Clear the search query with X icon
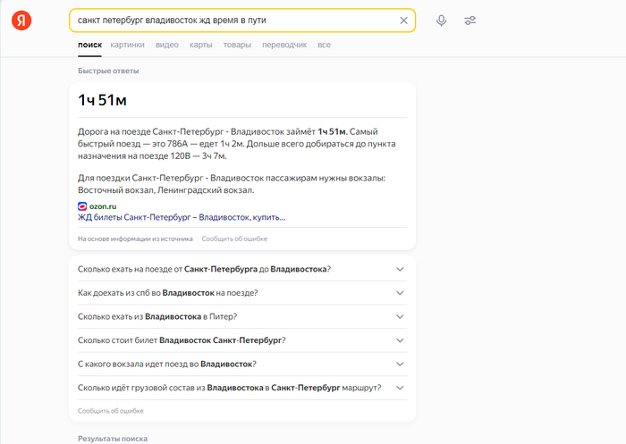 click(x=403, y=21)
